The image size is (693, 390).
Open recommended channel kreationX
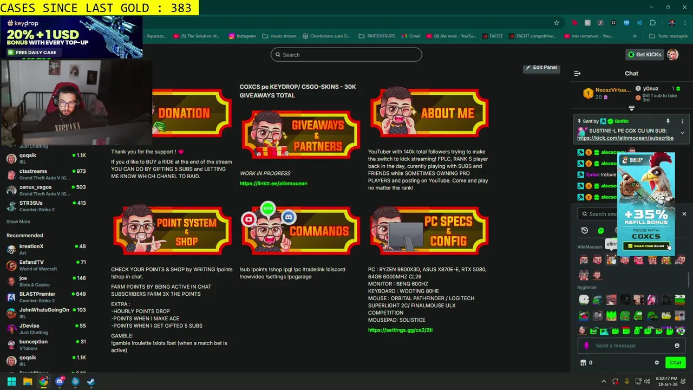click(x=47, y=249)
